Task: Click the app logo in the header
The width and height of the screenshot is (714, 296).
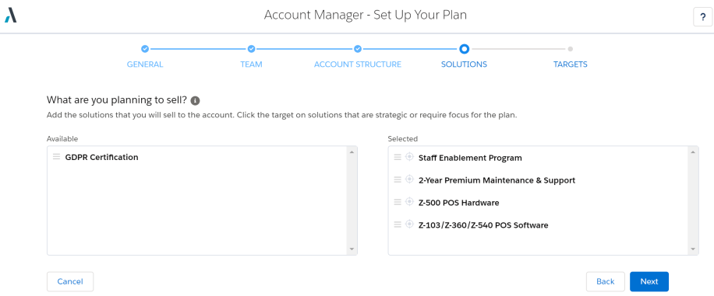Action: pos(10,15)
